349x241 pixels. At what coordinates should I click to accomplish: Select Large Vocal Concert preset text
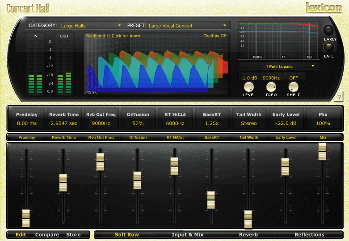click(x=171, y=26)
